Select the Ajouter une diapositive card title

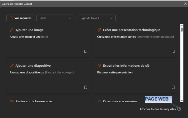33,66
